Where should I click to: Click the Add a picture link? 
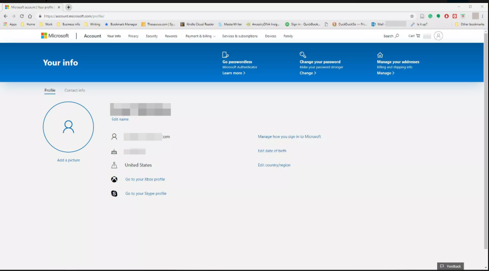tap(68, 160)
